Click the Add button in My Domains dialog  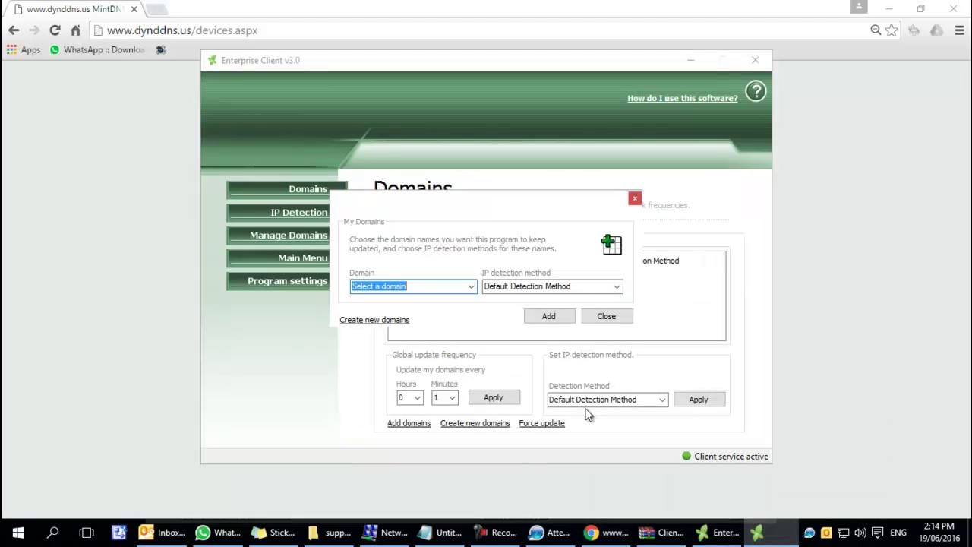tap(549, 316)
